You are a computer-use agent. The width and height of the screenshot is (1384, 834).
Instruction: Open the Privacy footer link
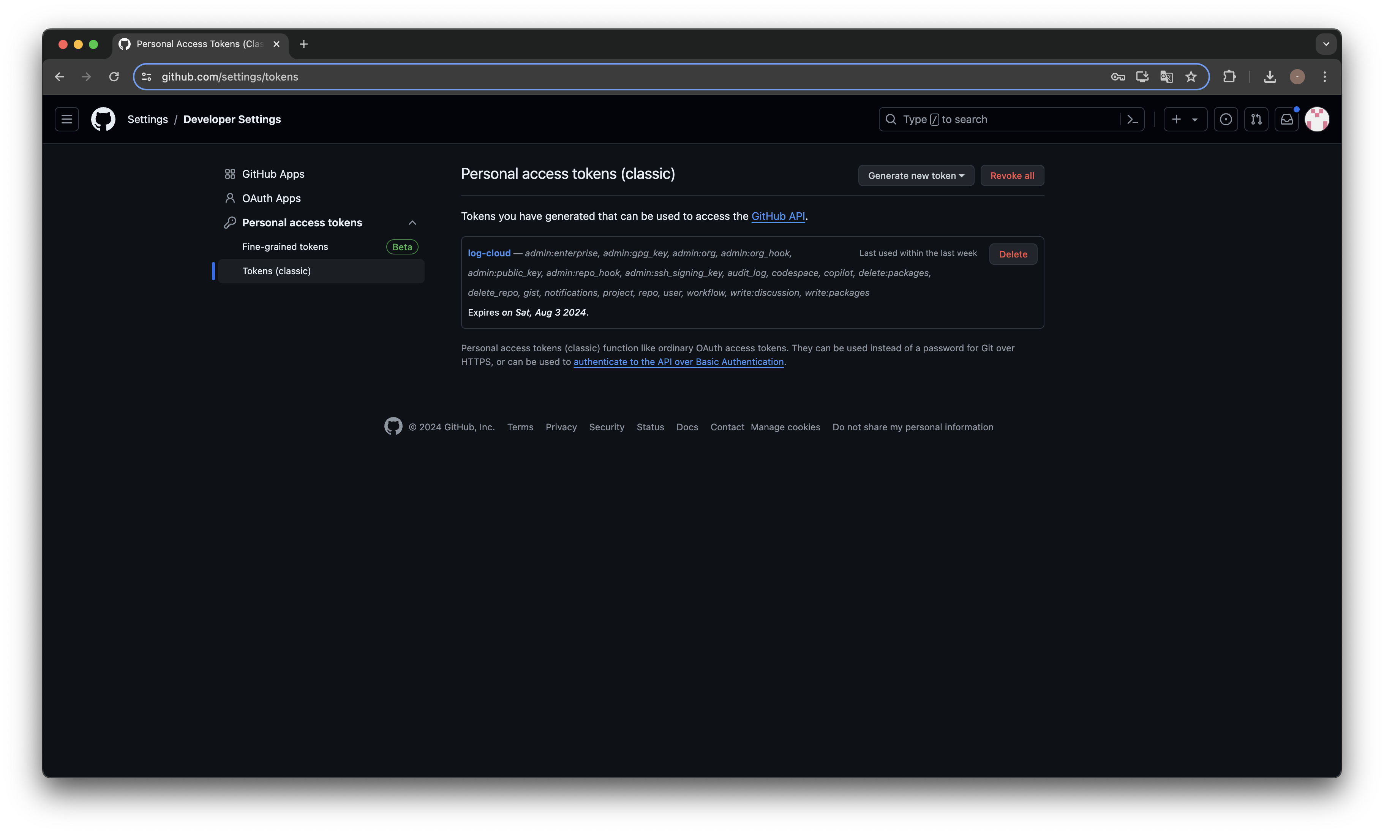[561, 427]
